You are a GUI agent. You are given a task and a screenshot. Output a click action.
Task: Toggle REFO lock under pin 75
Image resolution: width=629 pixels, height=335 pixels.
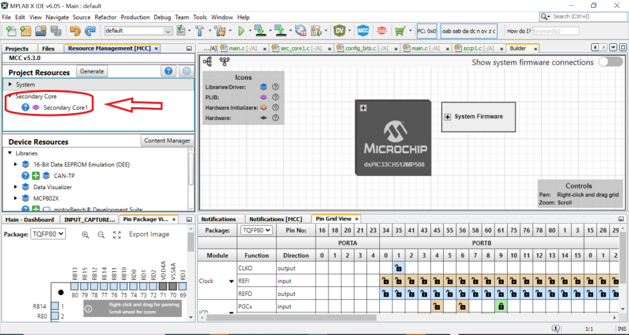coord(514,294)
